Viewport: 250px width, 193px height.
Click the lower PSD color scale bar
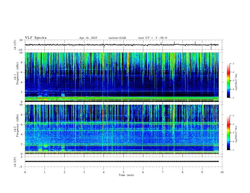[228, 133]
